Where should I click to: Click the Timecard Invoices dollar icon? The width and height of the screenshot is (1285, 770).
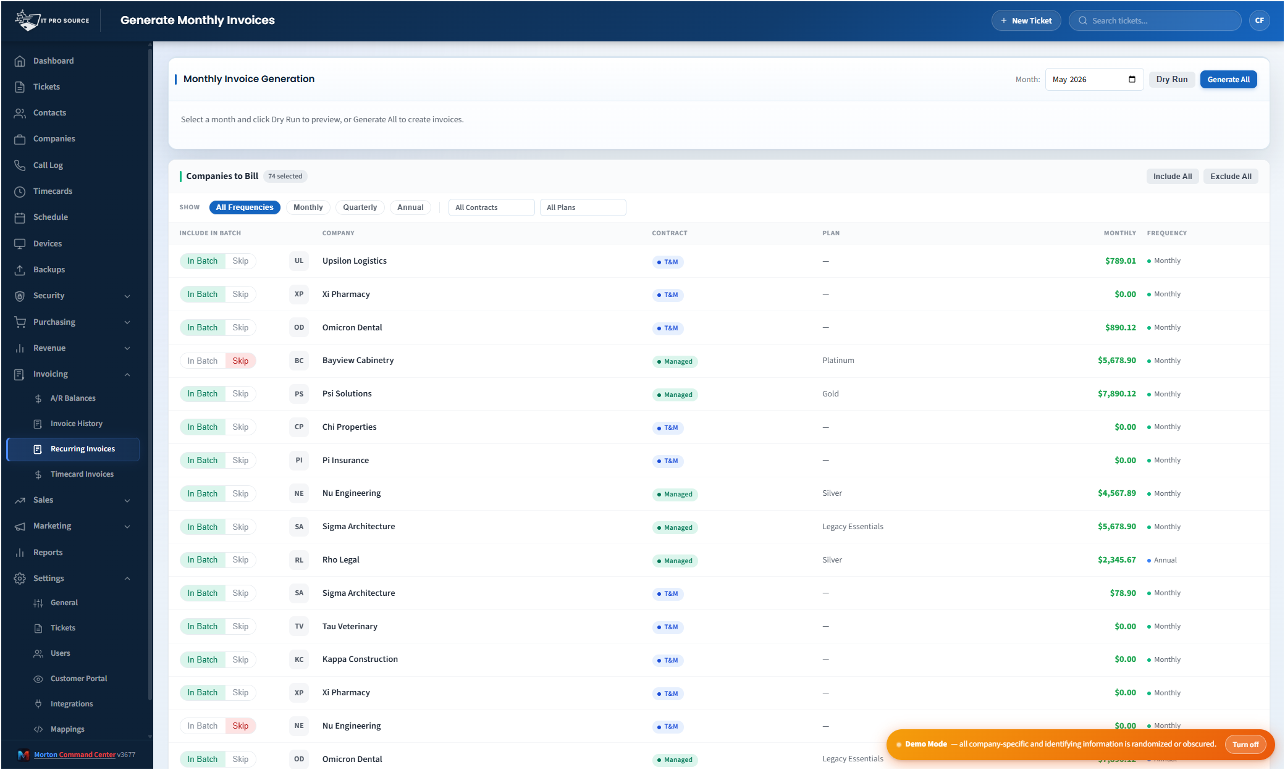pyautogui.click(x=38, y=474)
